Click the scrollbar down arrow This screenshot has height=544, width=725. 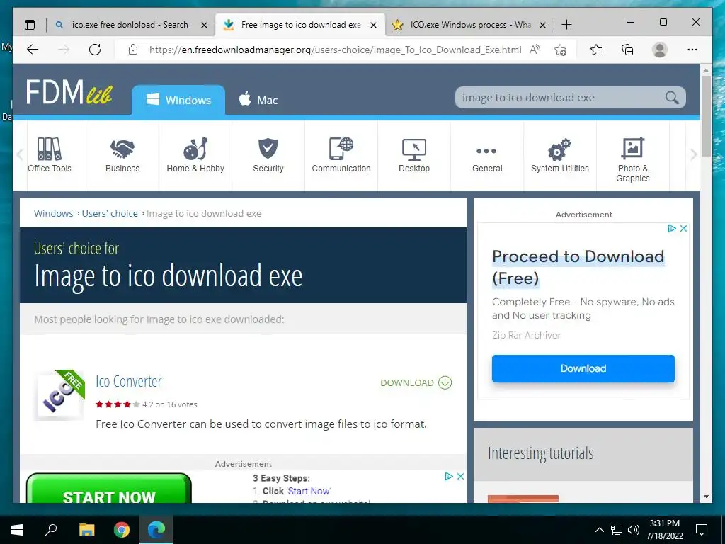pyautogui.click(x=706, y=497)
